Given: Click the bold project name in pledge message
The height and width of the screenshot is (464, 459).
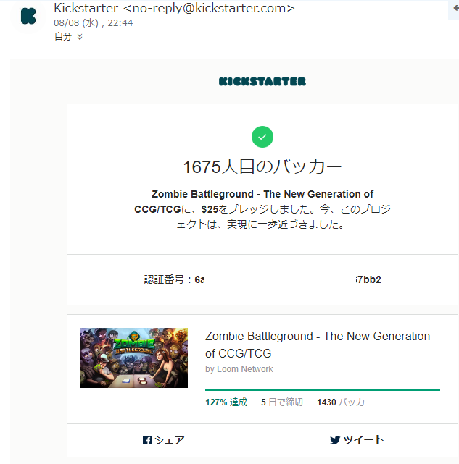Looking at the screenshot, I should 262,194.
